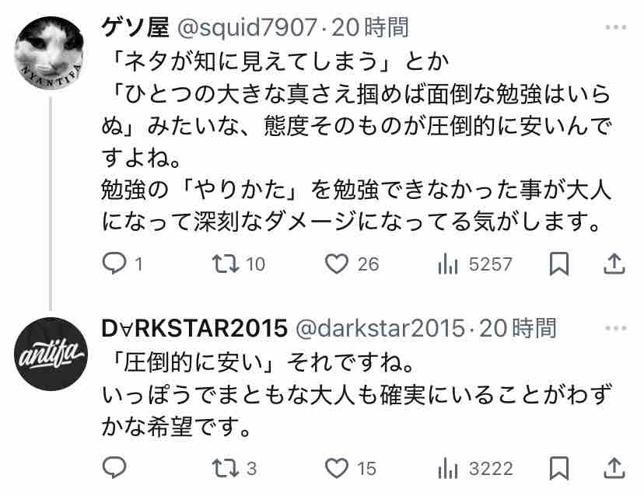Share DVRKSTAR2015's tweet
This screenshot has height=496, width=644.
[614, 468]
